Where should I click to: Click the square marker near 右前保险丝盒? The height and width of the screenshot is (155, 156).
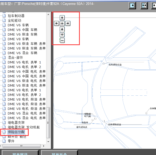(x=104, y=64)
